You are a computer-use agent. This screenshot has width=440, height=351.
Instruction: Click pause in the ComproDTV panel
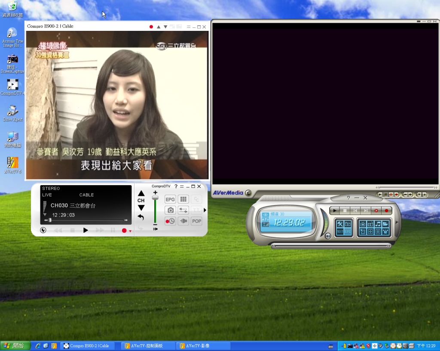(113, 230)
